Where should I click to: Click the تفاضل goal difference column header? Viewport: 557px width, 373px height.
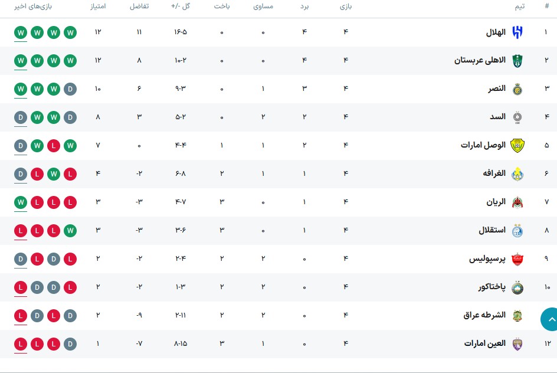(x=139, y=6)
